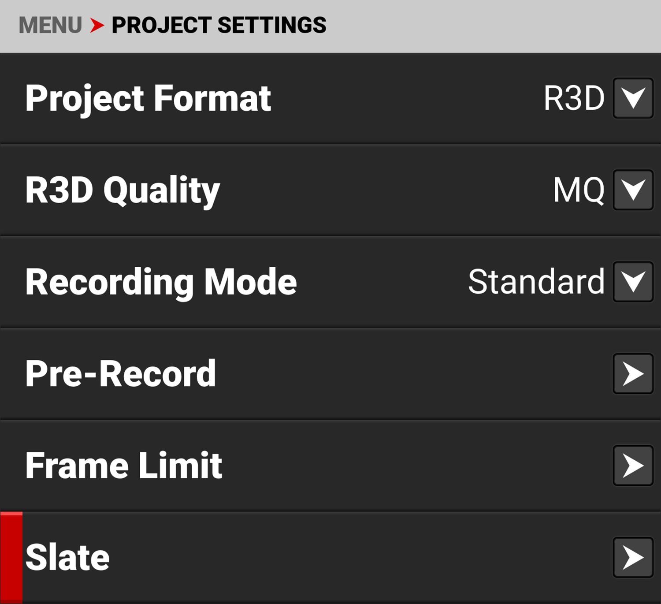The height and width of the screenshot is (604, 661).
Task: Click the Standard recording mode value
Action: click(536, 282)
